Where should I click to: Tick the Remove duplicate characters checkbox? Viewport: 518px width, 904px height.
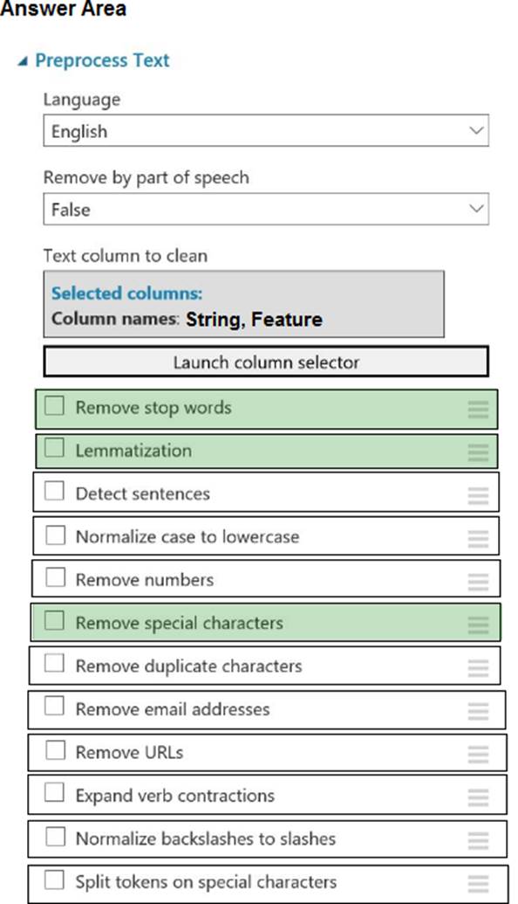pos(55,664)
